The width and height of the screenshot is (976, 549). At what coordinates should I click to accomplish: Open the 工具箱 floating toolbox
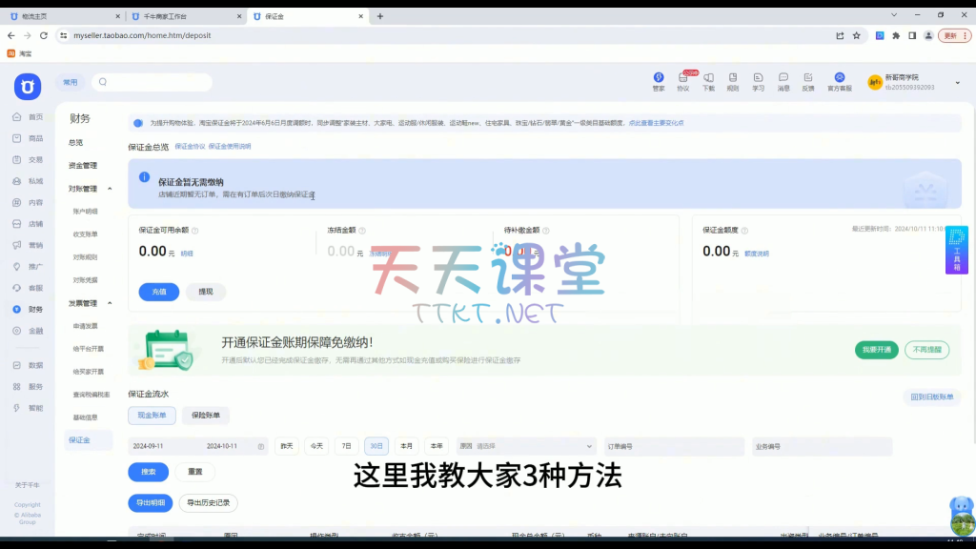957,249
